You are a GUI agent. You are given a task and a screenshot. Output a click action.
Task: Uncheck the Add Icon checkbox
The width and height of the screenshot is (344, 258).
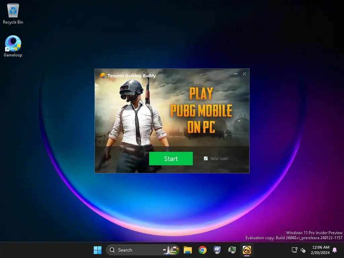click(206, 159)
